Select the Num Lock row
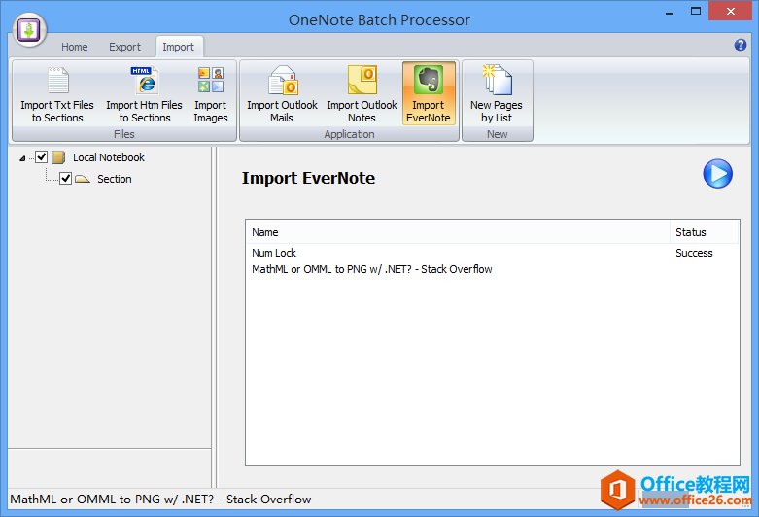This screenshot has width=759, height=517. pyautogui.click(x=493, y=253)
